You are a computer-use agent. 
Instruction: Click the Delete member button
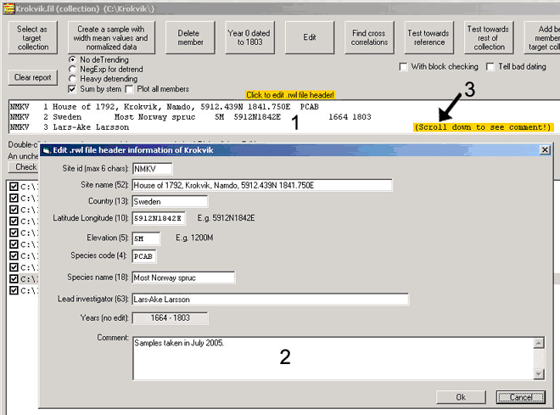[x=190, y=38]
